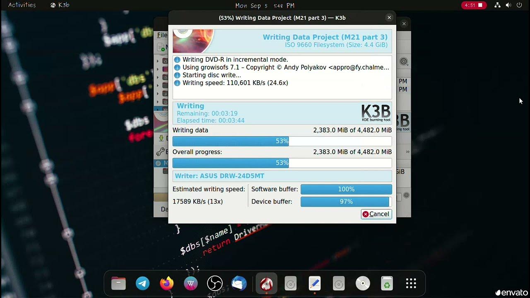
Task: Open the white DVD disc icon in dock
Action: pos(363,284)
